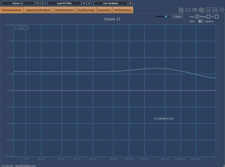Click M button next to Ozone 11
The width and height of the screenshot is (225, 167).
coord(38,3)
